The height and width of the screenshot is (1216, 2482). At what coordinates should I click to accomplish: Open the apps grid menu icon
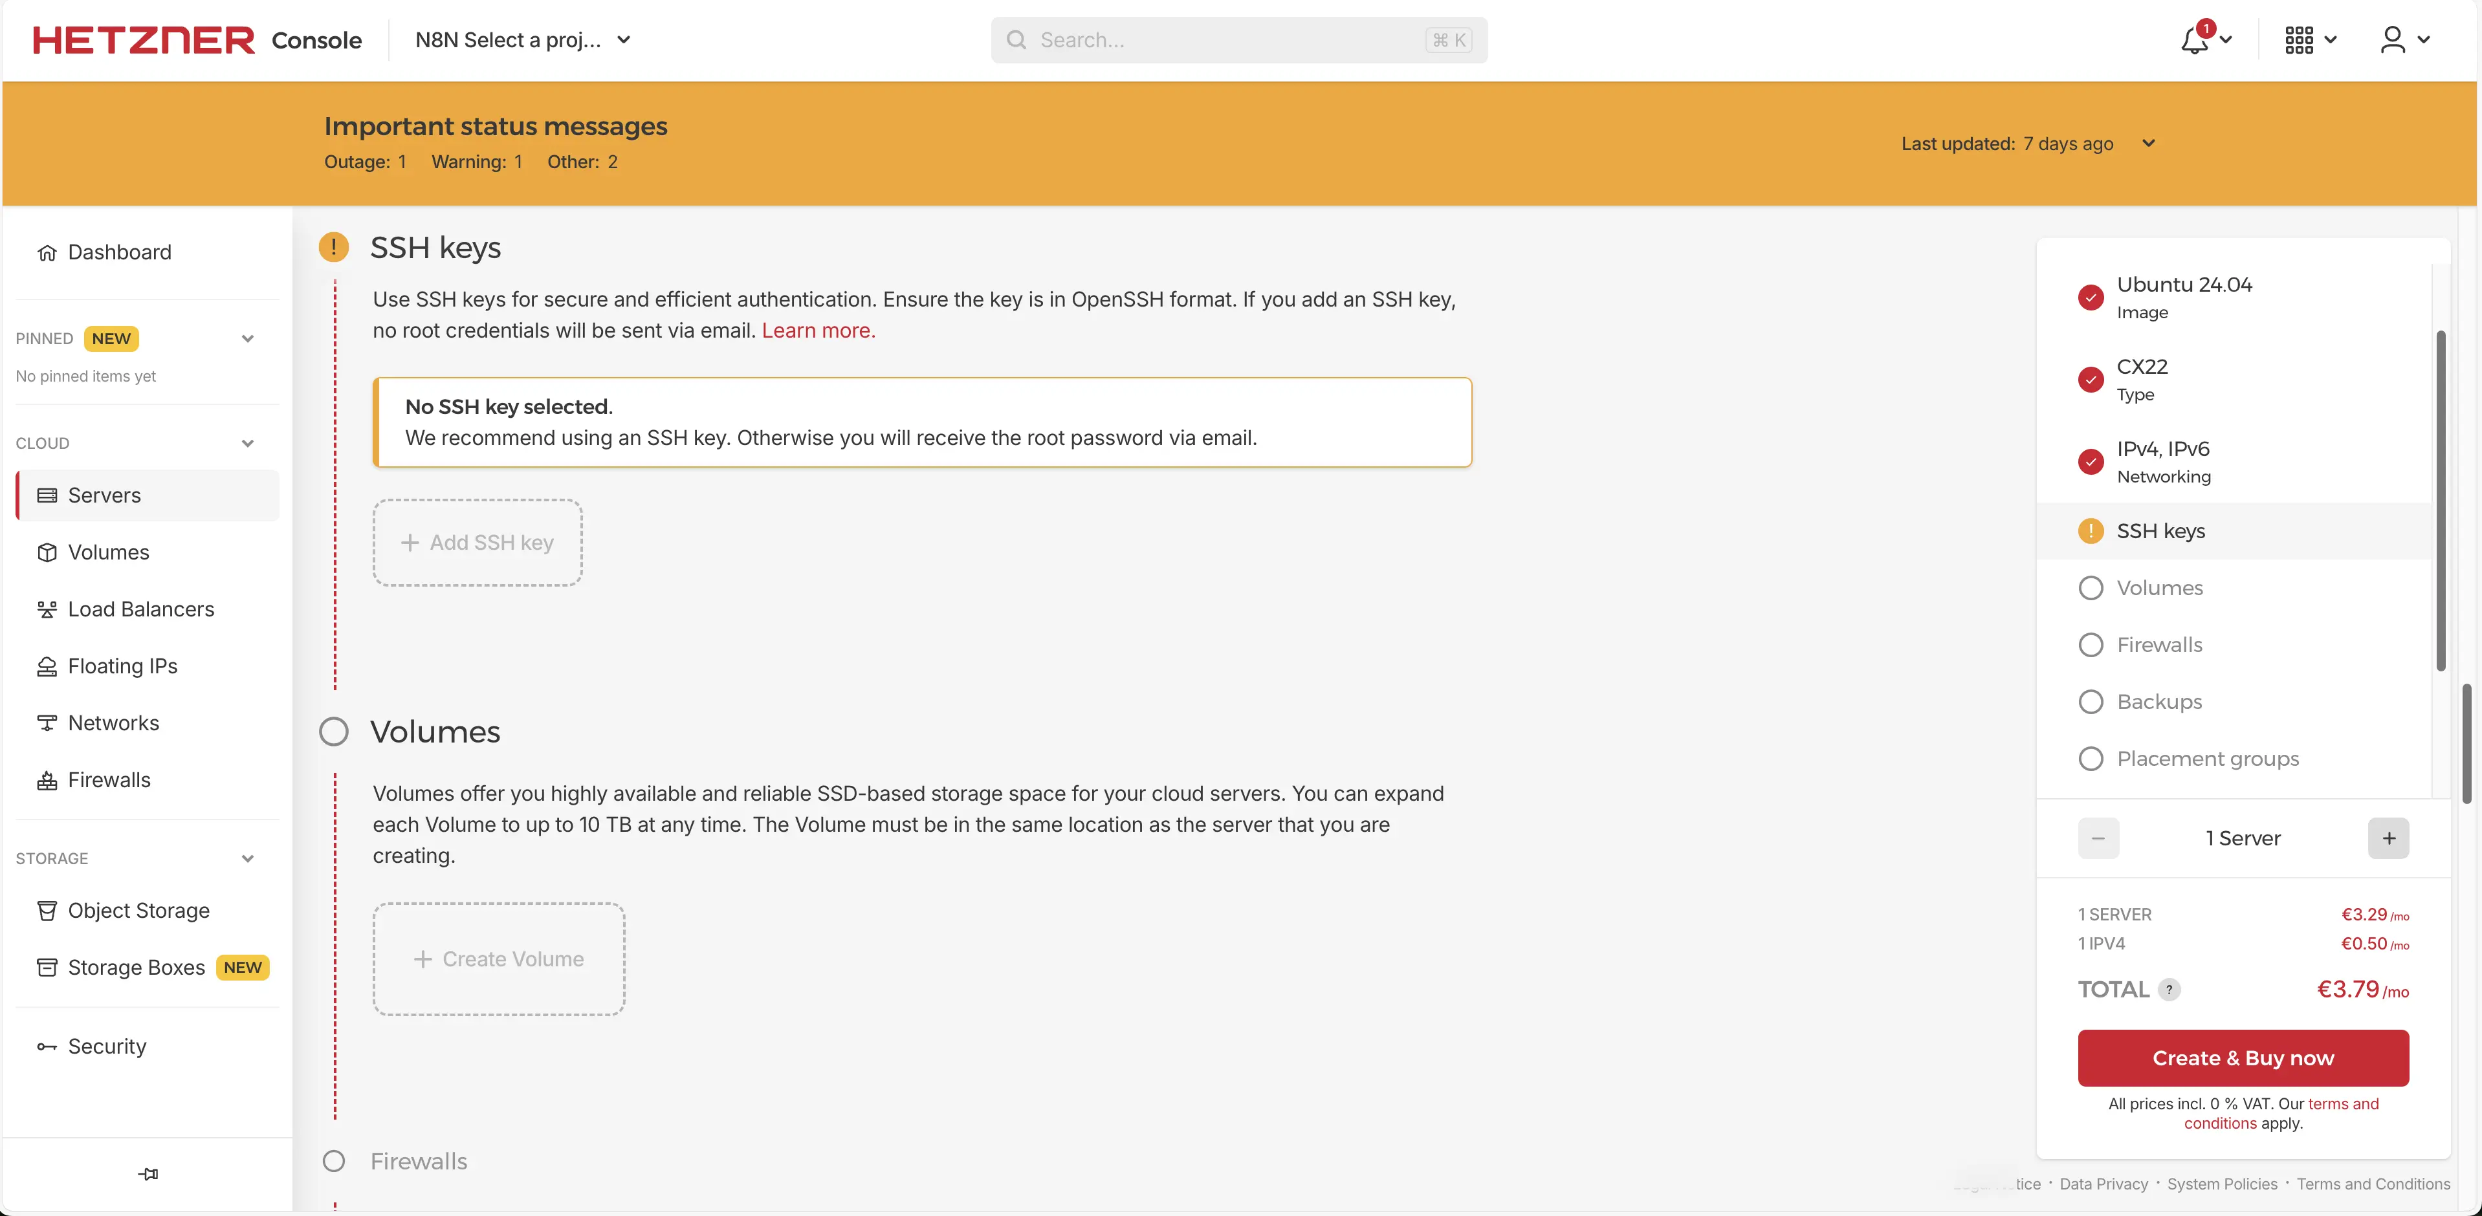[2299, 41]
